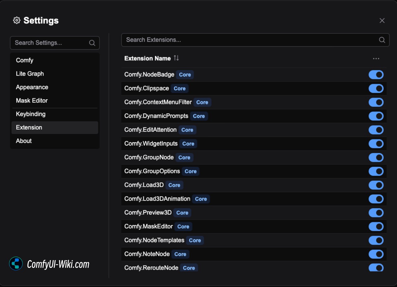
Task: Switch off Comfy.ContextMenuFilter extension
Action: click(376, 102)
